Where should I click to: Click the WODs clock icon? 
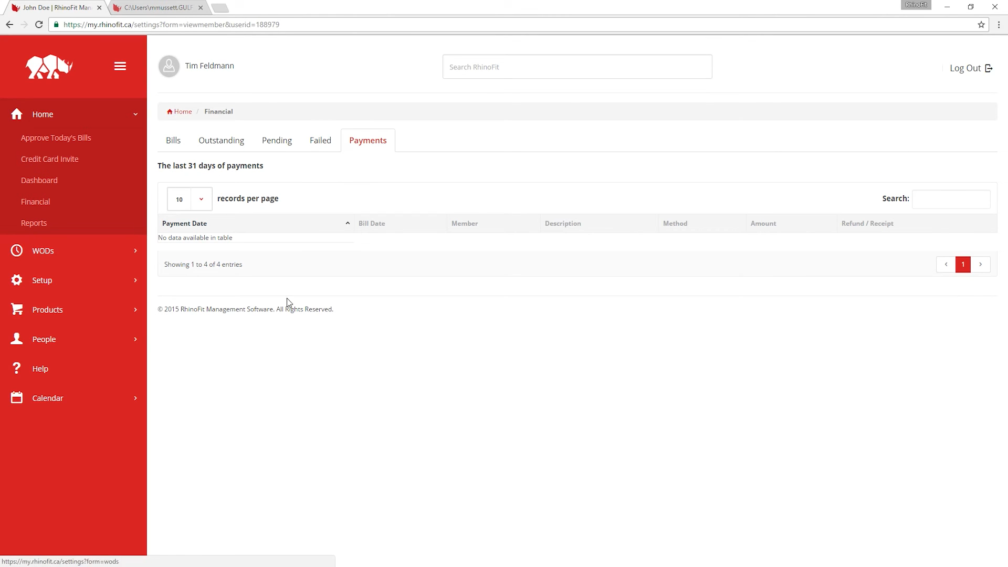pyautogui.click(x=17, y=250)
